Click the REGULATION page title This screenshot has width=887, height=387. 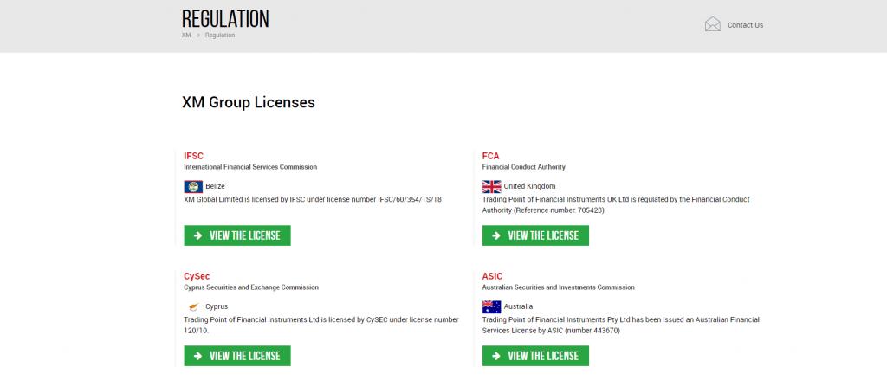coord(225,18)
